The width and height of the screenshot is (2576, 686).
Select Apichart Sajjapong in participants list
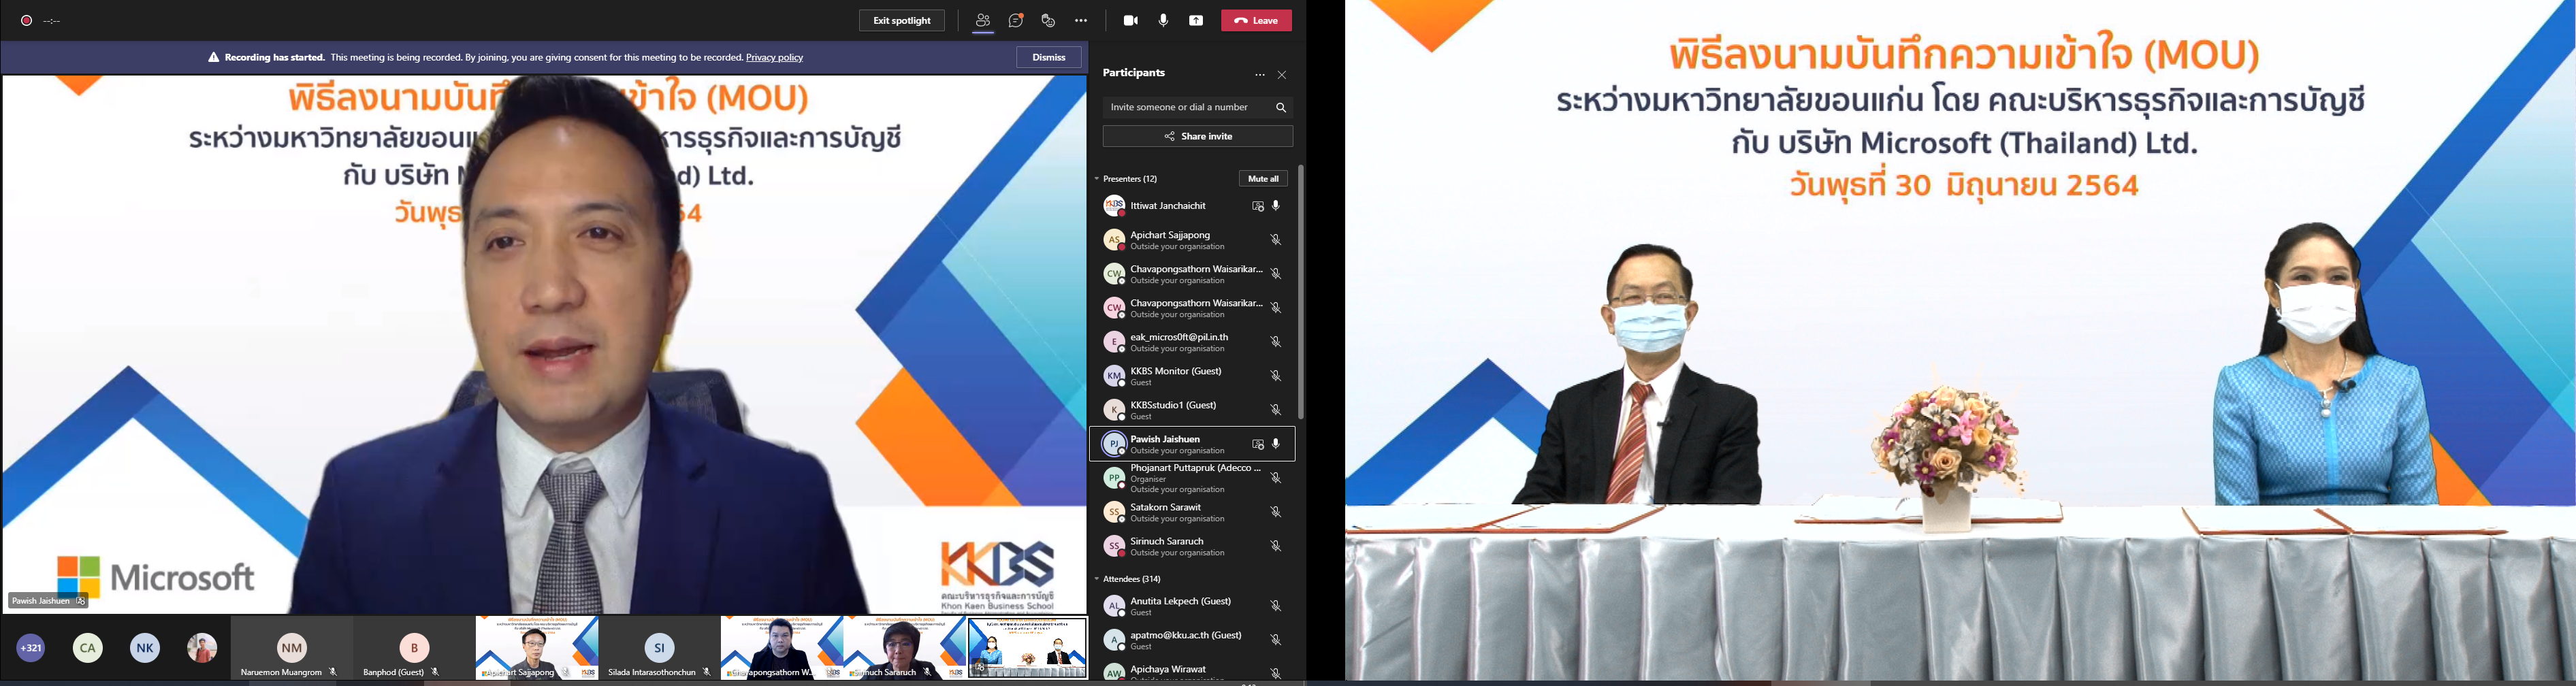pos(1192,240)
